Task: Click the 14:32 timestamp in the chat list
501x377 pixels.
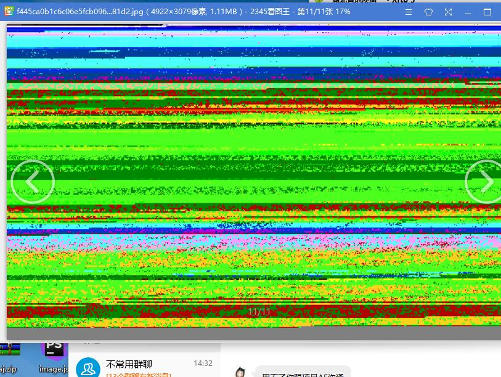Action: point(203,363)
